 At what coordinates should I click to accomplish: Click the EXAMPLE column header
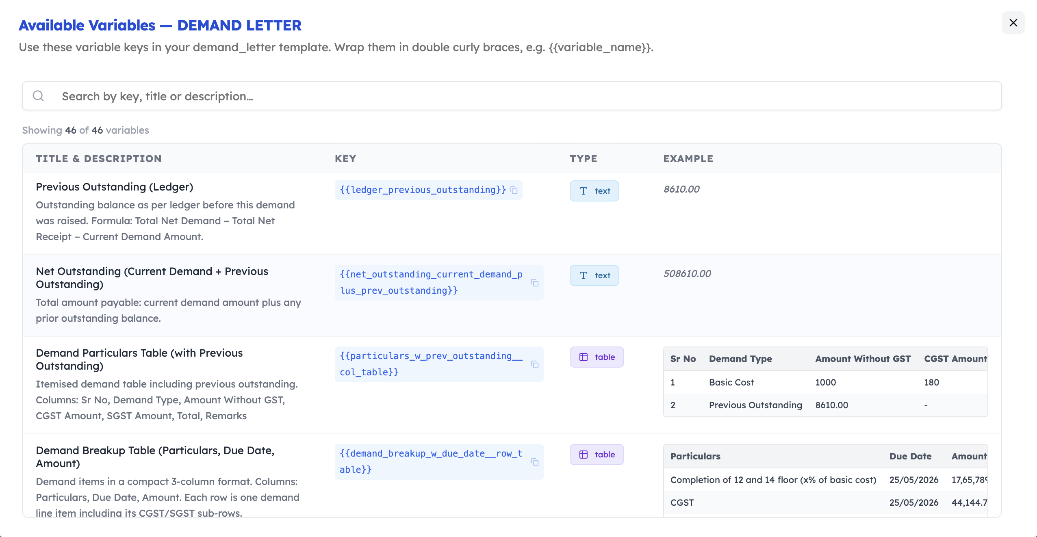[x=688, y=158]
